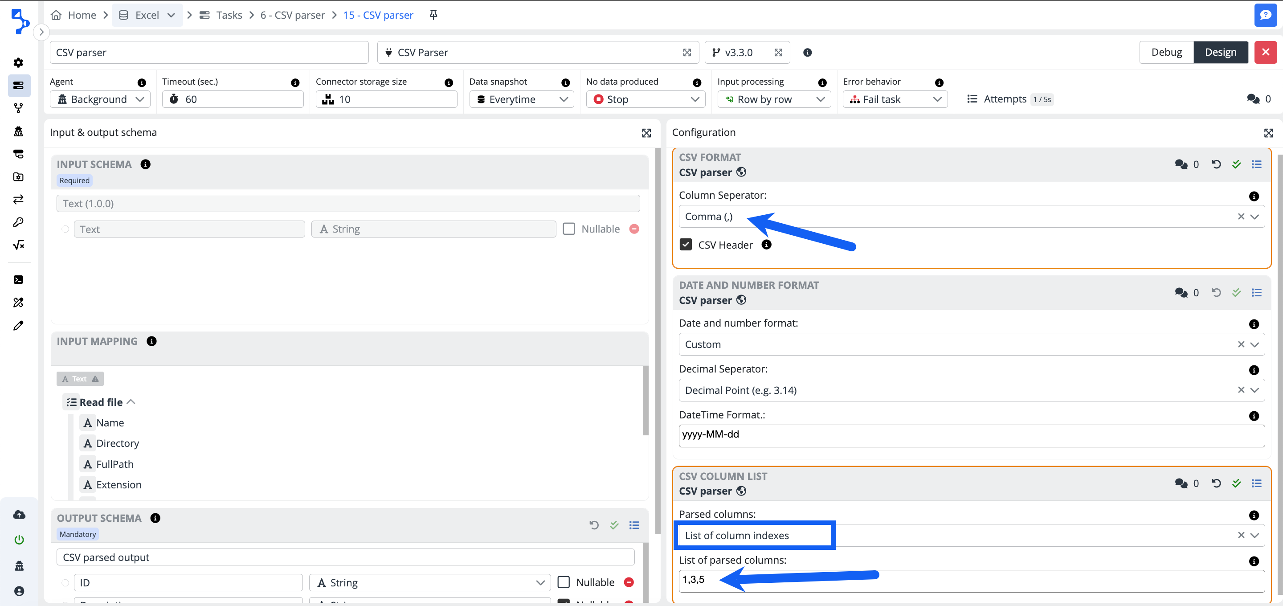
Task: Remove the Text input schema row
Action: [x=634, y=229]
